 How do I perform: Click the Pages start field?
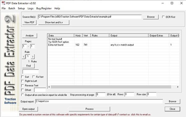tap(24, 46)
